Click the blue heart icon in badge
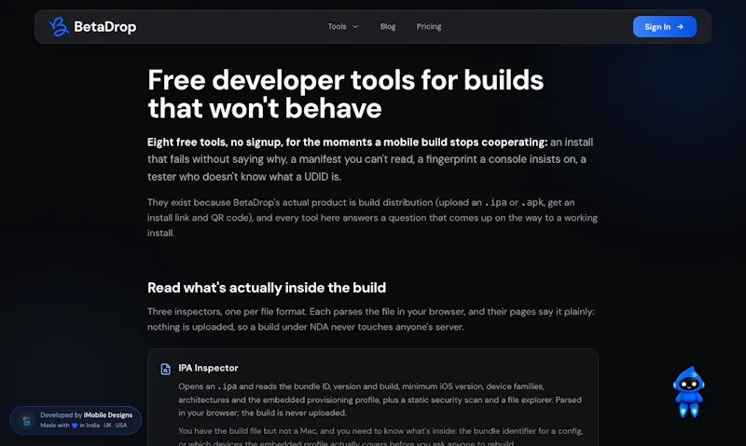 pyautogui.click(x=75, y=426)
